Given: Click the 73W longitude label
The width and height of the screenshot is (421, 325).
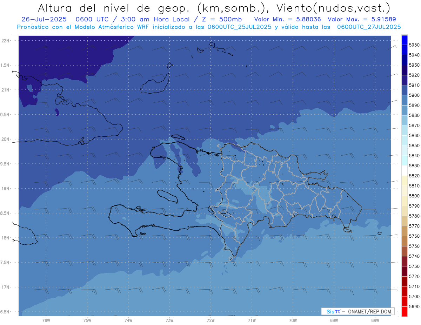Looking at the screenshot, I should [x=169, y=320].
